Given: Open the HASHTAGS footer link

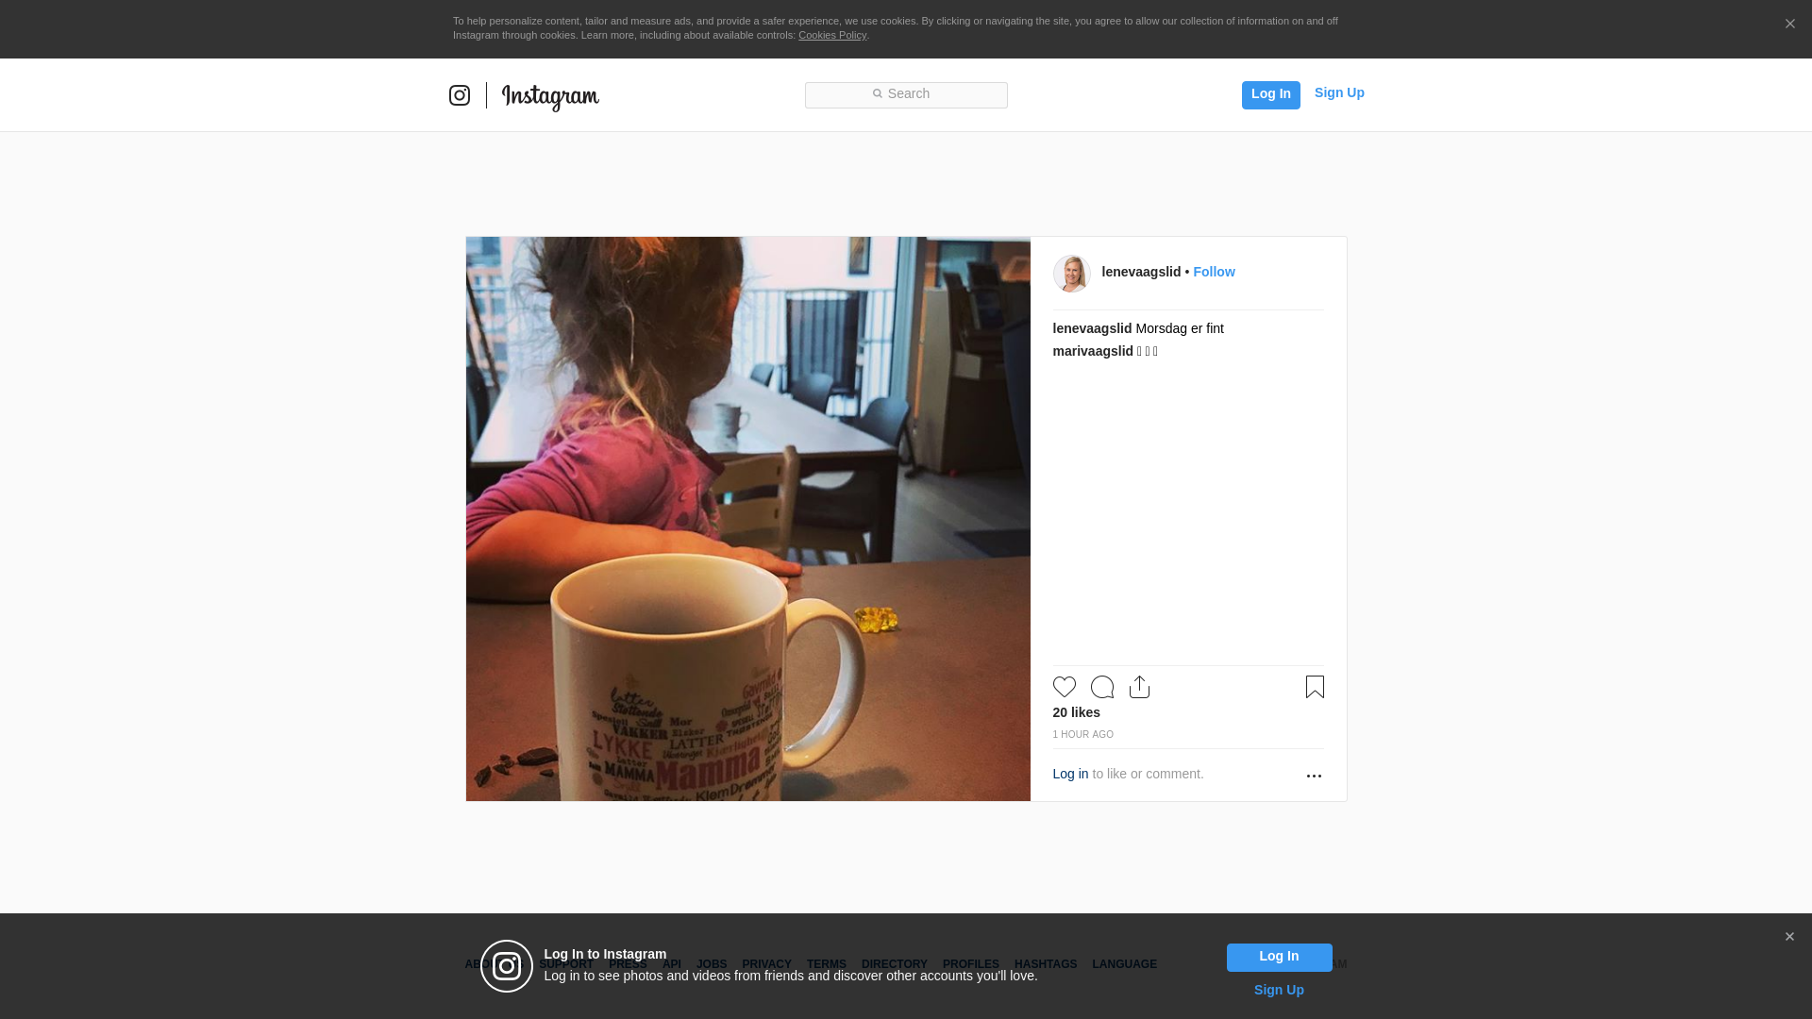Looking at the screenshot, I should [1046, 964].
